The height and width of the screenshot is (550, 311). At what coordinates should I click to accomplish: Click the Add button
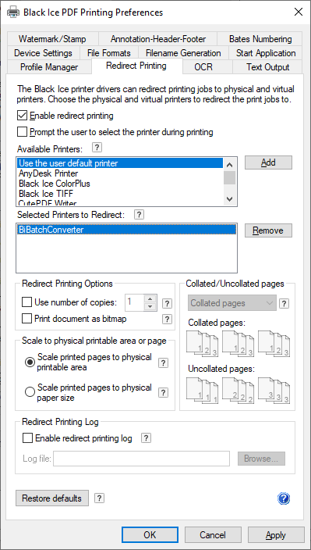(x=268, y=162)
